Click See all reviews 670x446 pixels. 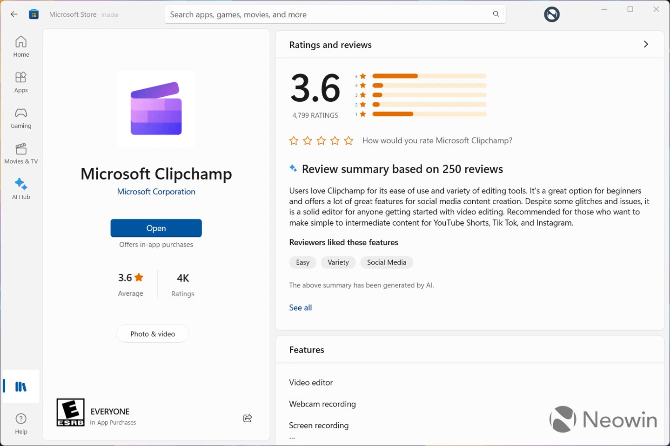coord(300,307)
